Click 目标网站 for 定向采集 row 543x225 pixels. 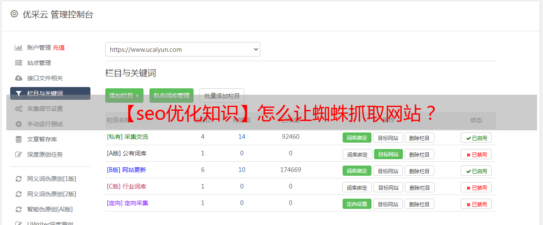tap(388, 204)
